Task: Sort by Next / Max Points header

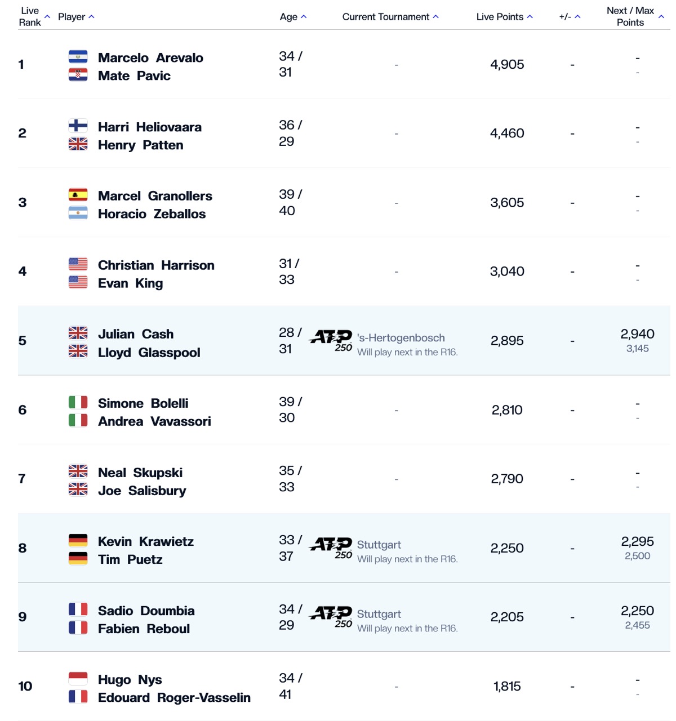Action: (x=635, y=16)
